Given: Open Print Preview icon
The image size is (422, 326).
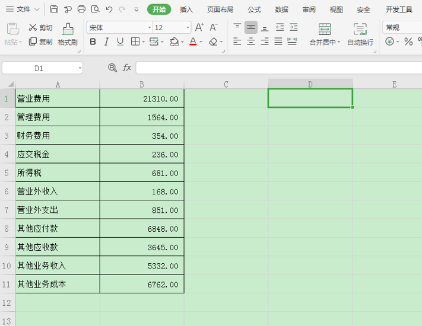Looking at the screenshot, I should click(x=96, y=9).
